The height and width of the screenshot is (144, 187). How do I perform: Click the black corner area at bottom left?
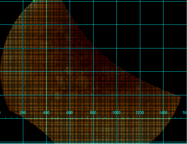tap(12, 133)
